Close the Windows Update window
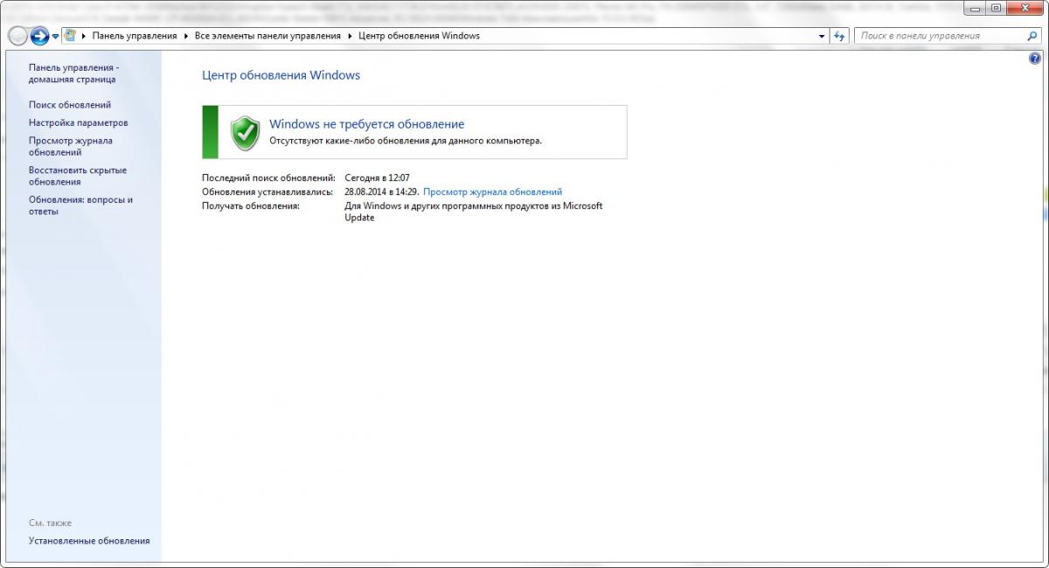 (1026, 8)
